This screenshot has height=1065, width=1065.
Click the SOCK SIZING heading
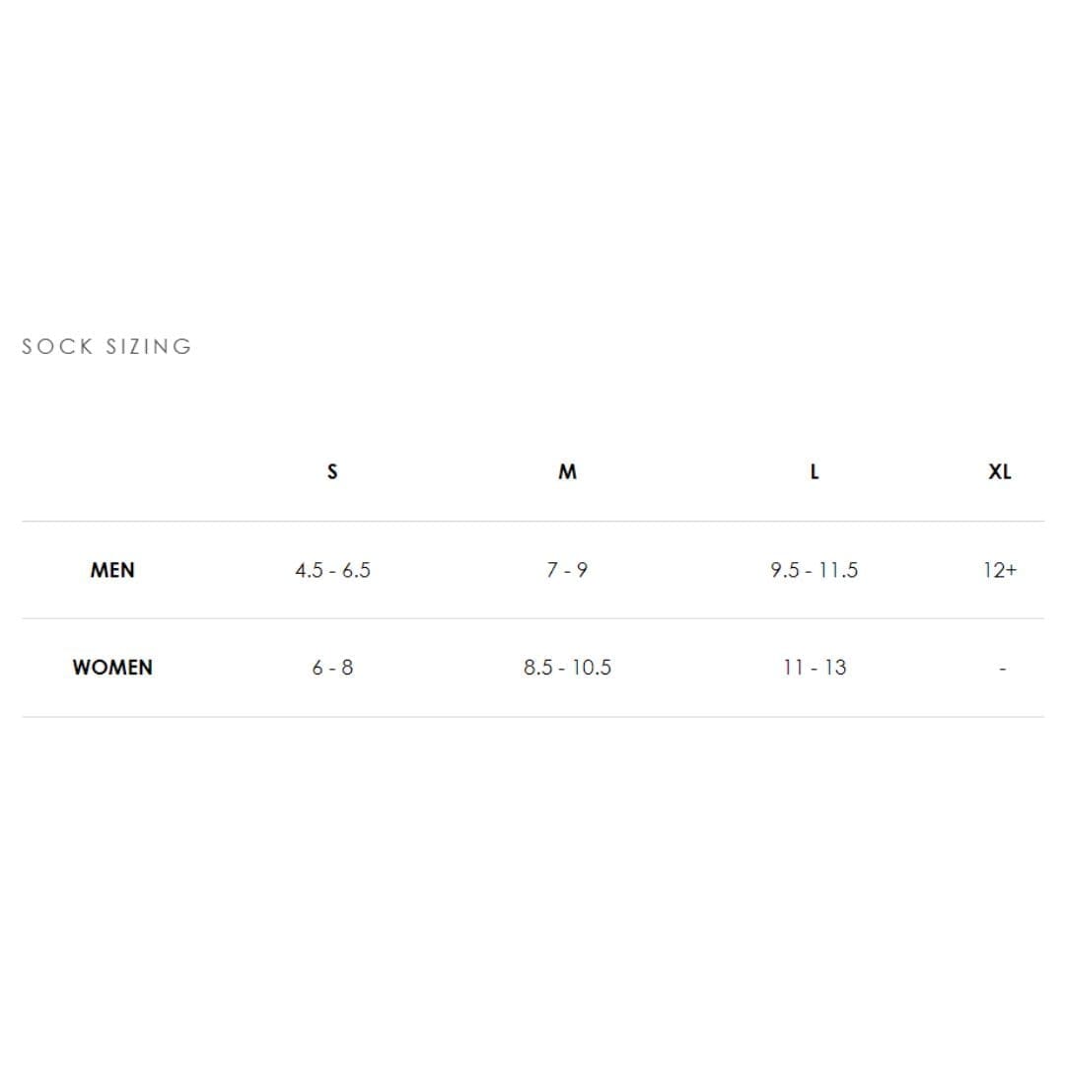pyautogui.click(x=106, y=346)
